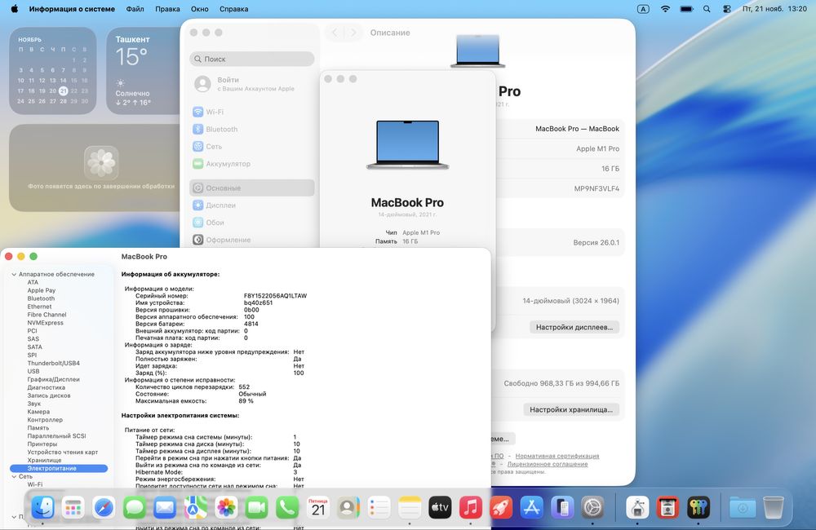This screenshot has width=816, height=530.
Task: Select NVMExpress in hardware tree
Action: (x=45, y=322)
